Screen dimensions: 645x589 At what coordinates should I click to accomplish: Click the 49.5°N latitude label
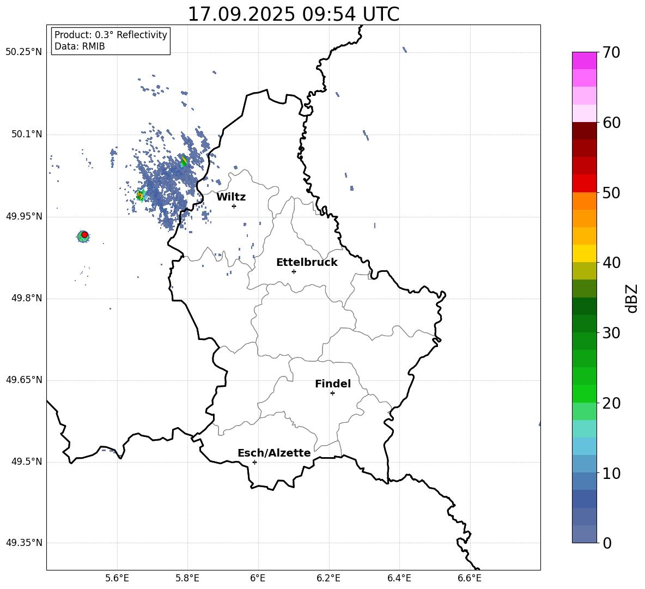click(27, 462)
